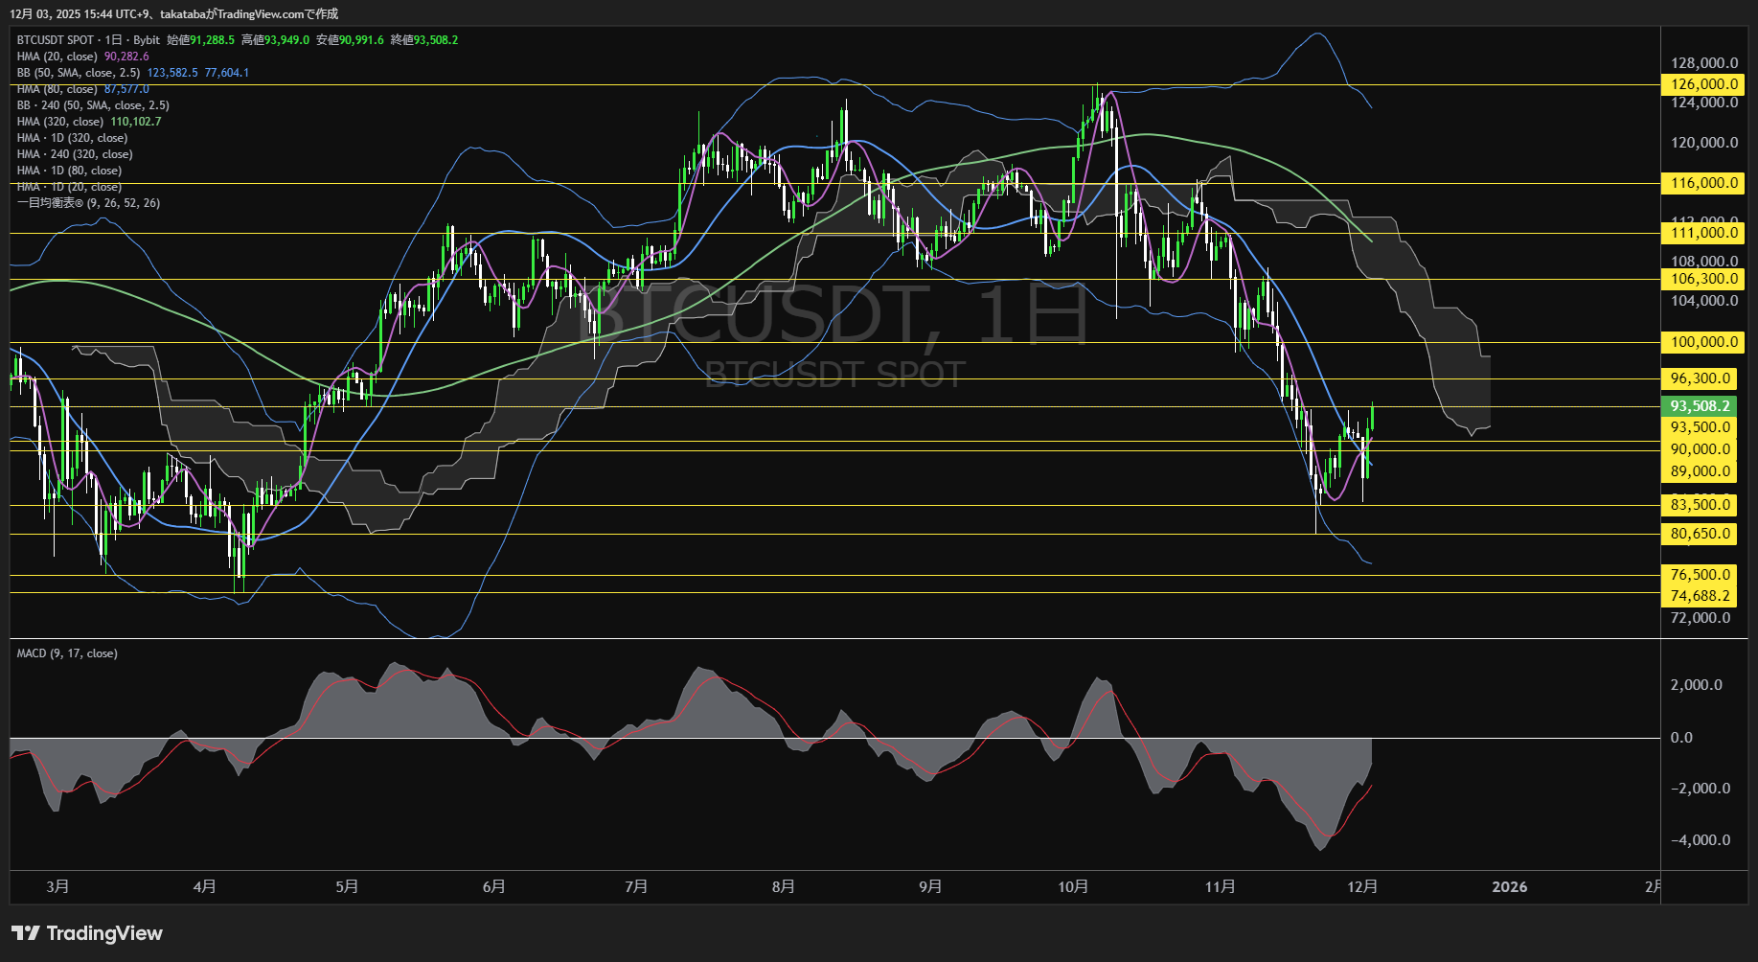This screenshot has width=1758, height=962.
Task: Click the 3月 label on time axis
Action: click(57, 887)
